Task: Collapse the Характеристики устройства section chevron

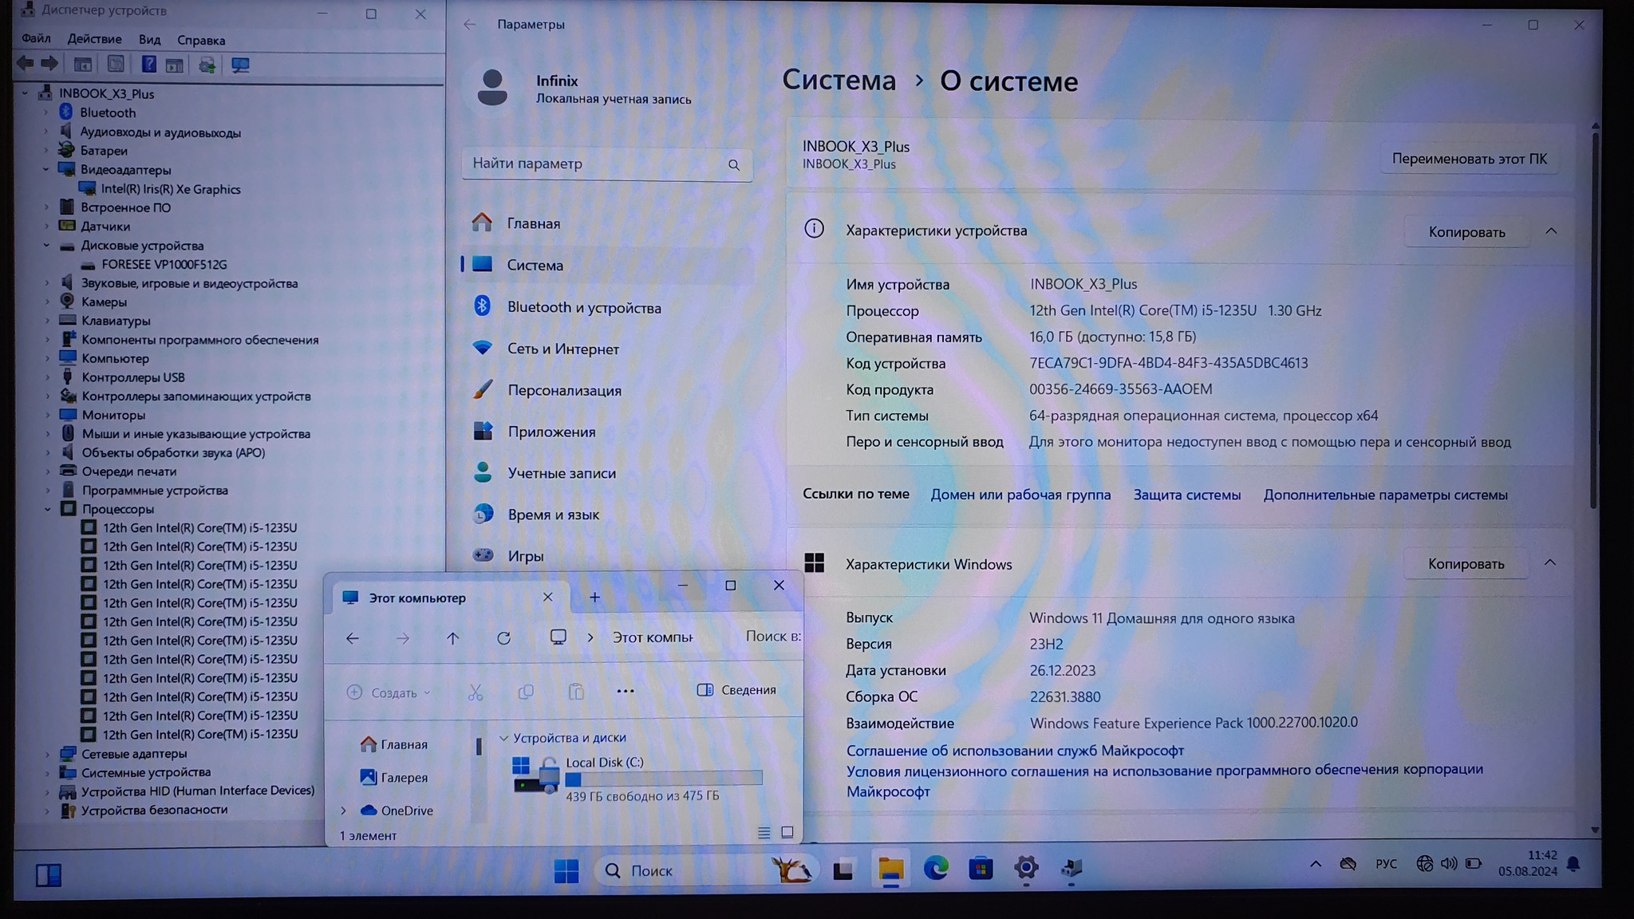Action: [x=1551, y=231]
